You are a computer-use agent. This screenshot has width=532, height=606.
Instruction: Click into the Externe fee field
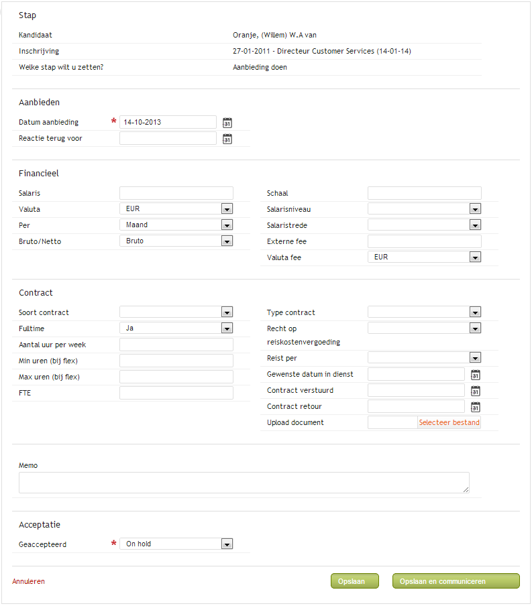tap(425, 241)
